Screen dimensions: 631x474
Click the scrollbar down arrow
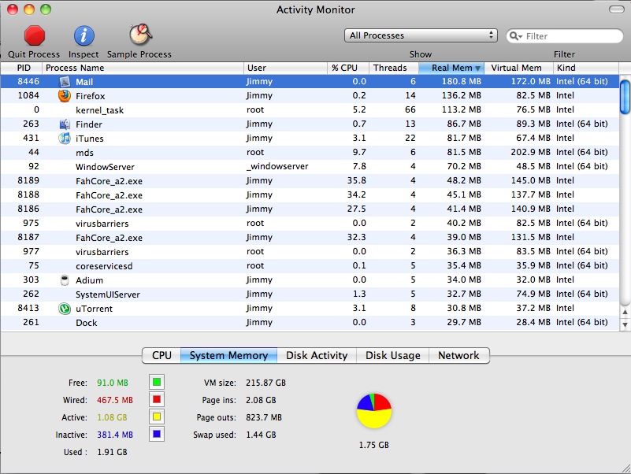coord(625,324)
